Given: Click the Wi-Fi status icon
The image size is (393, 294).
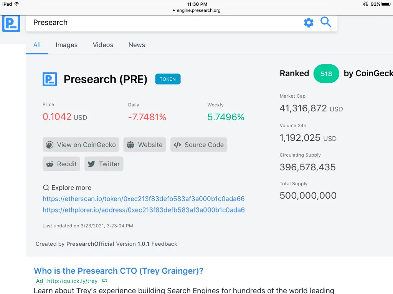Looking at the screenshot, I should (x=17, y=4).
